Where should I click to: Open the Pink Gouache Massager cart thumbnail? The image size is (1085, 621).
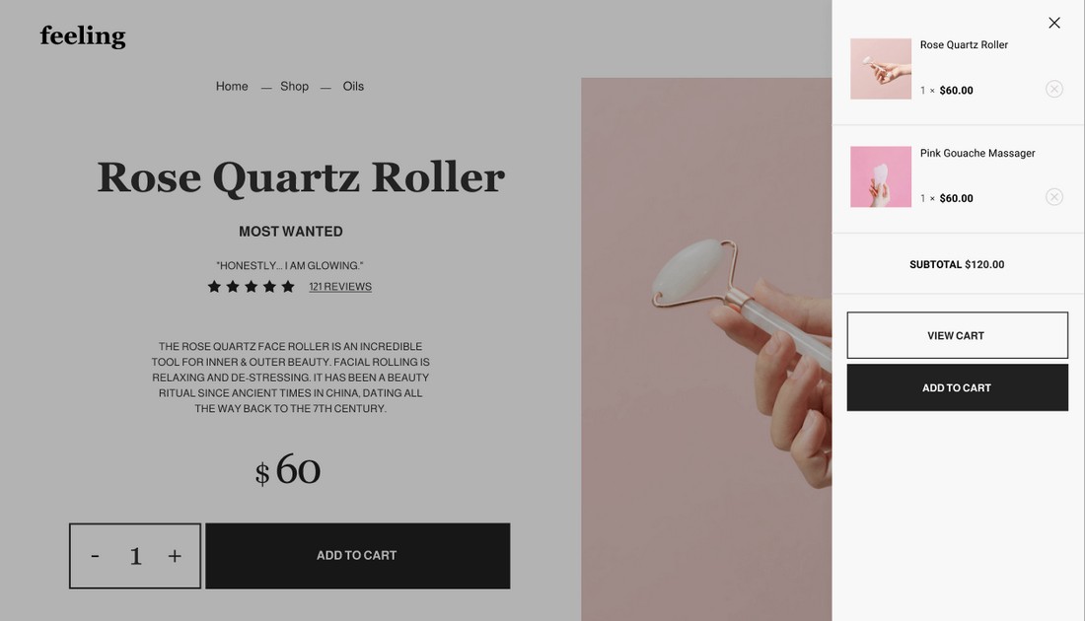(x=880, y=176)
